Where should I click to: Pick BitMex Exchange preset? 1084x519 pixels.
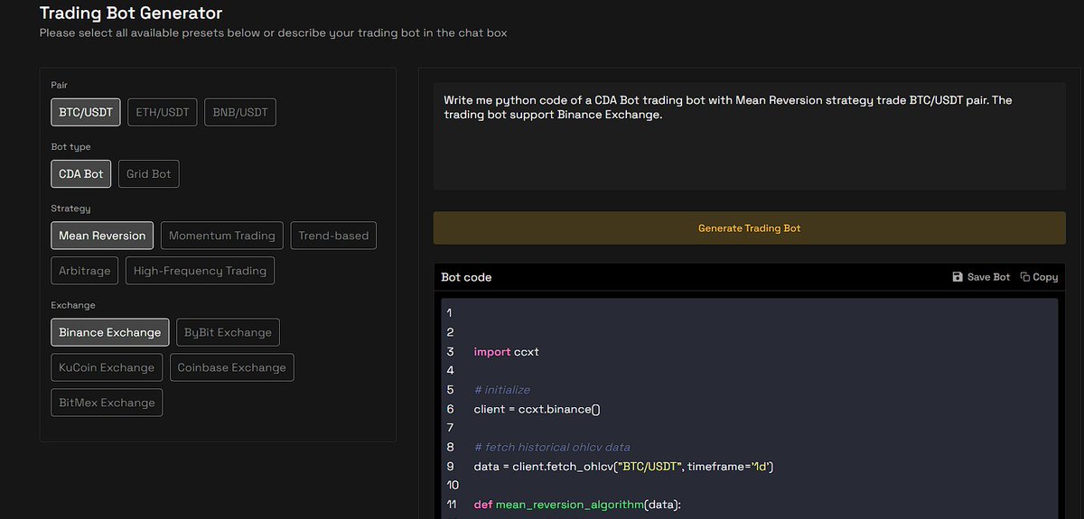107,403
